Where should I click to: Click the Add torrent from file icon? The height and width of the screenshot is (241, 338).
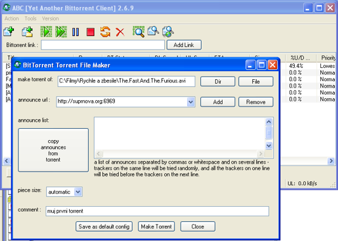pos(9,32)
